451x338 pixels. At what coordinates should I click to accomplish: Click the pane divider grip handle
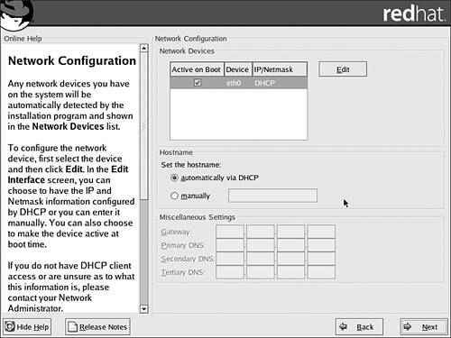click(x=143, y=126)
